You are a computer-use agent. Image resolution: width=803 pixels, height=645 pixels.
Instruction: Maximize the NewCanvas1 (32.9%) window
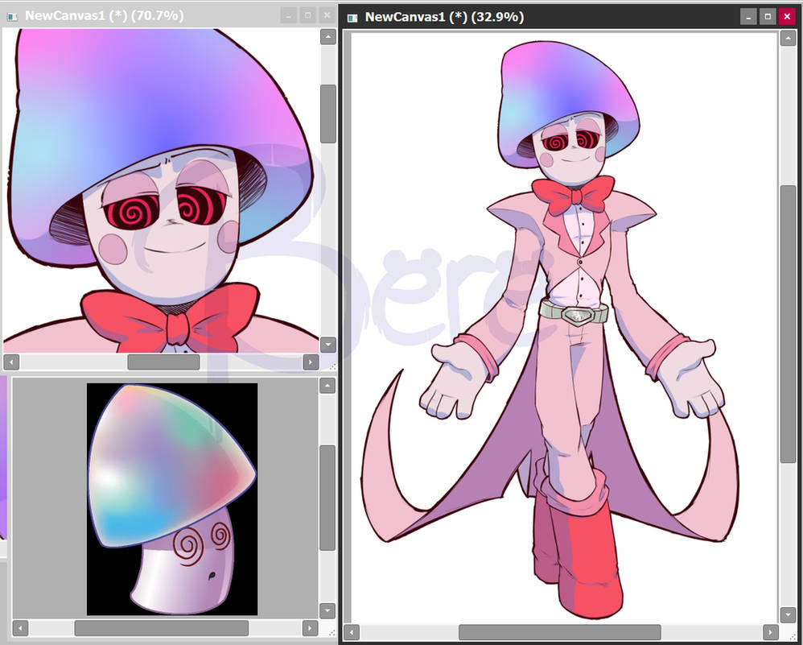(768, 16)
